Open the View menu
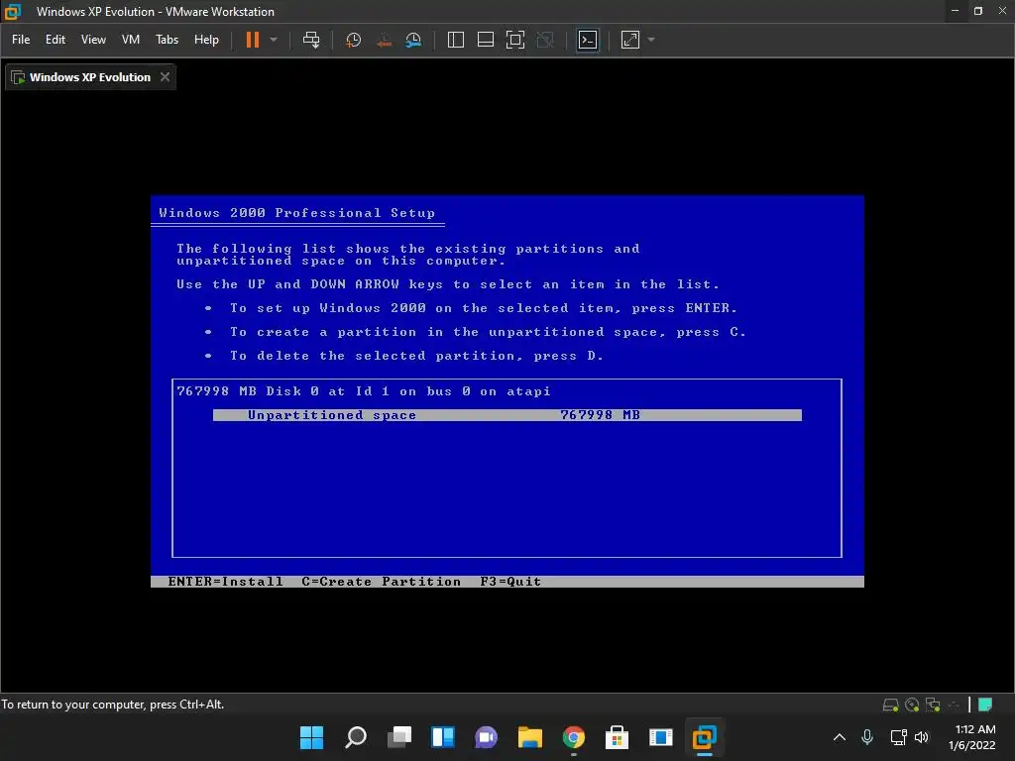The image size is (1015, 761). [93, 40]
